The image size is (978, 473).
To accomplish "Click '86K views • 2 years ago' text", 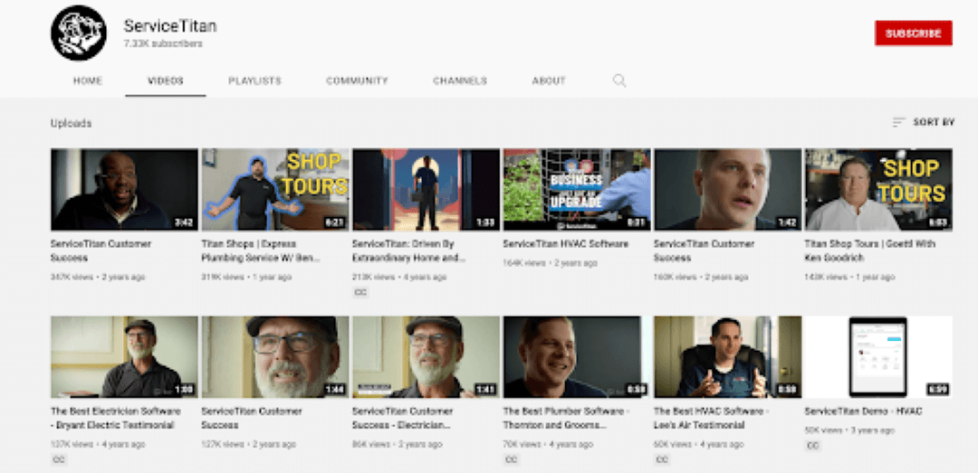I will [398, 445].
